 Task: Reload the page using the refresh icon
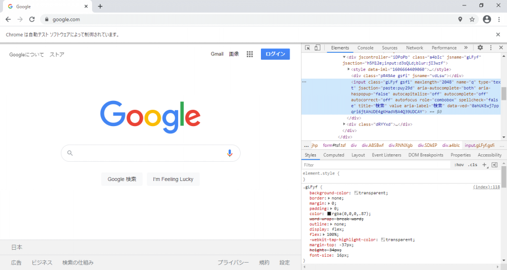click(32, 19)
